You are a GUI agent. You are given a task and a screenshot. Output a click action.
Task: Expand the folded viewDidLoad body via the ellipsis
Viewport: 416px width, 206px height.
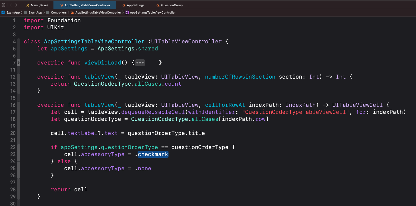point(140,62)
